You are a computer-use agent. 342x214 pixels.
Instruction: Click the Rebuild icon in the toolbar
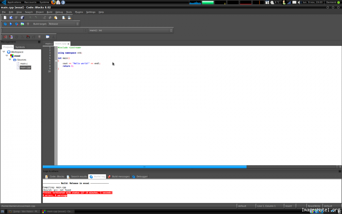22,24
